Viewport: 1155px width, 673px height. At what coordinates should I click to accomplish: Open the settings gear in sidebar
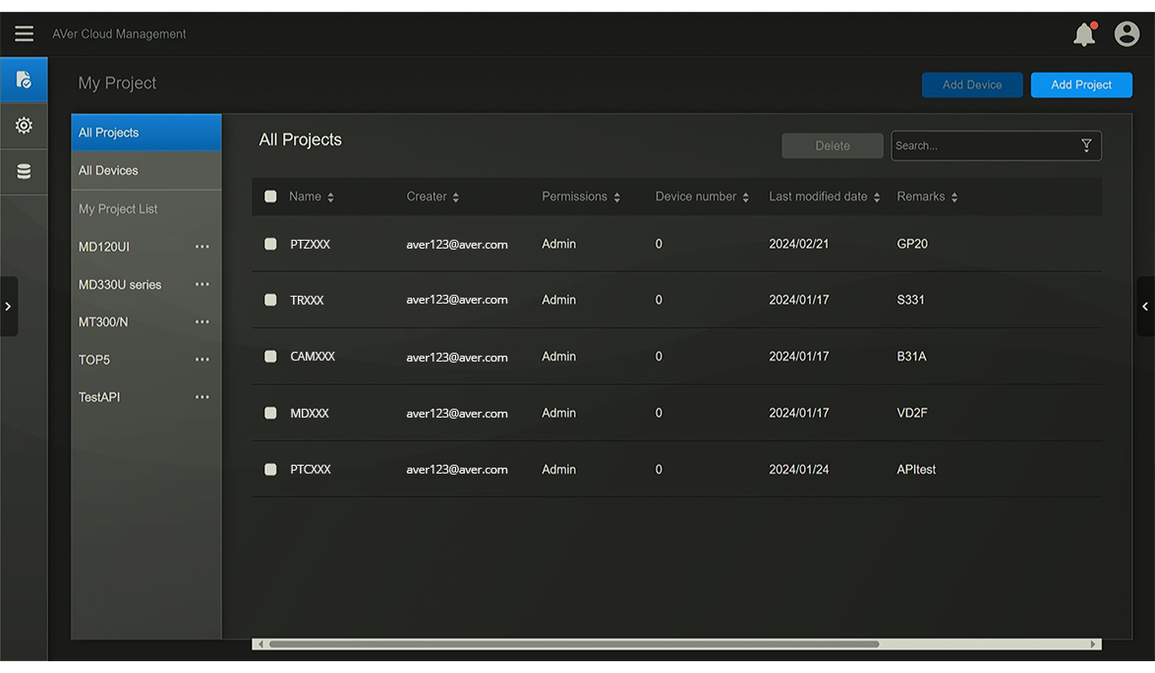pos(24,126)
